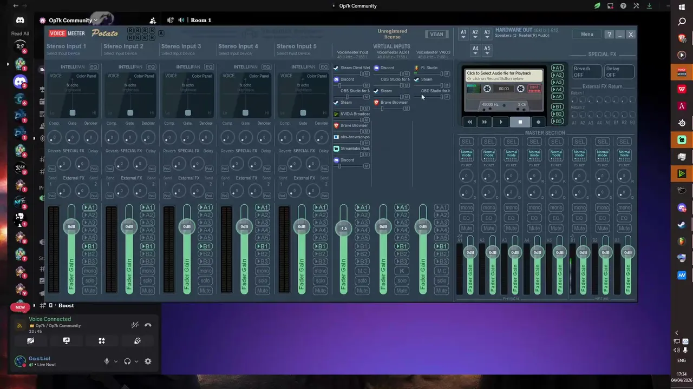The width and height of the screenshot is (693, 389).
Task: Click the red input indicator on the cassette
Action: 534,89
